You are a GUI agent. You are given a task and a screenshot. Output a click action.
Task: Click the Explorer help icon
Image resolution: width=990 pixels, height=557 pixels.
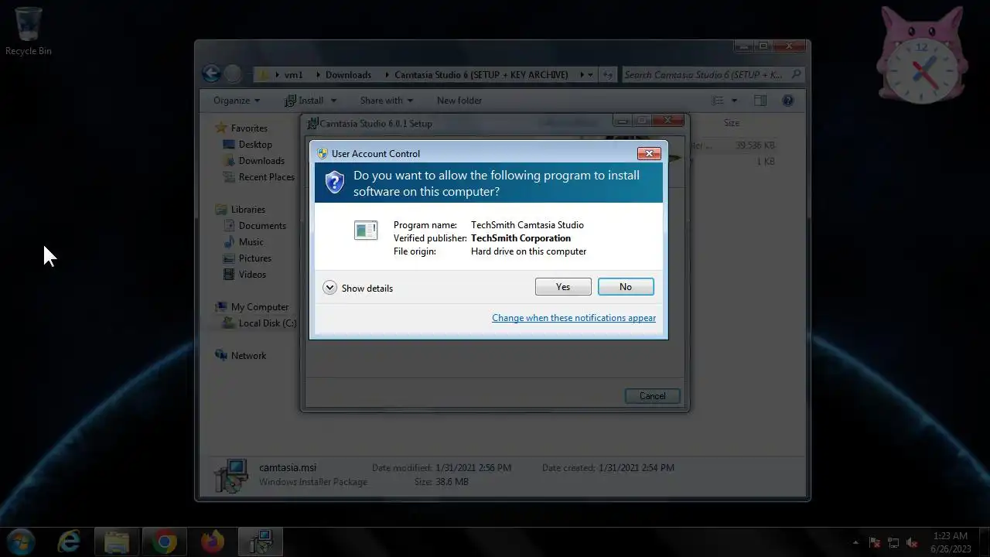tap(788, 101)
